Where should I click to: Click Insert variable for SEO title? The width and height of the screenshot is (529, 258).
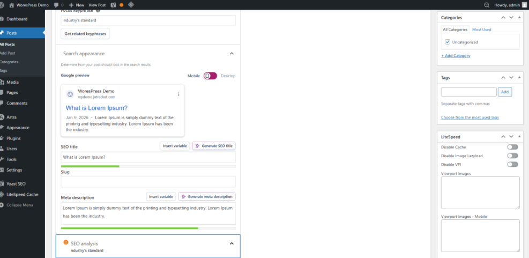[x=175, y=146]
